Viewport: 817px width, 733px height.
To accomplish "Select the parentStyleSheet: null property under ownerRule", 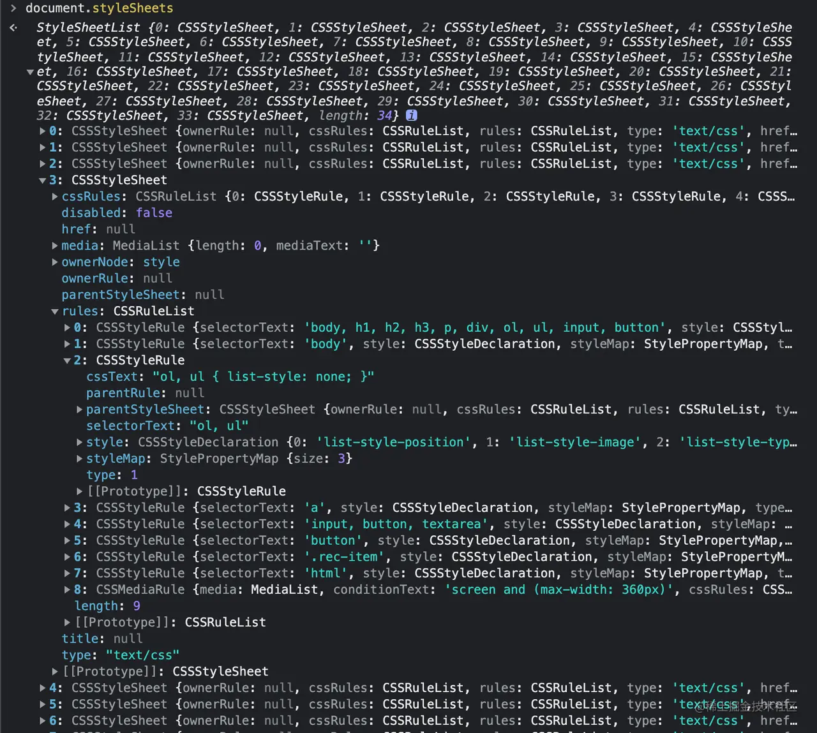I will (143, 295).
